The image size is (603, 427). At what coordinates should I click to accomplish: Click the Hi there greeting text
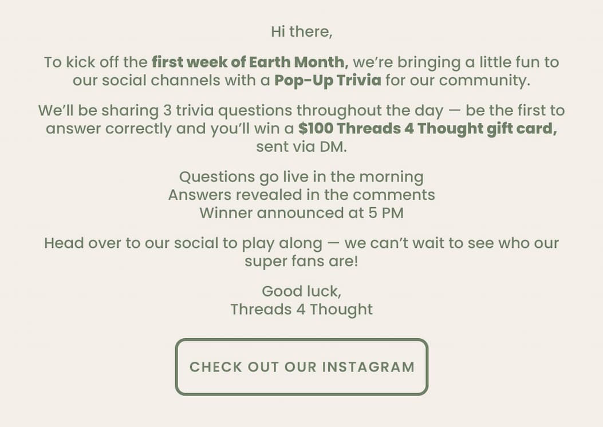click(301, 31)
